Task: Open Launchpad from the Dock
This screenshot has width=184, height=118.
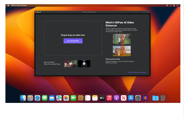Action: tap(30, 98)
